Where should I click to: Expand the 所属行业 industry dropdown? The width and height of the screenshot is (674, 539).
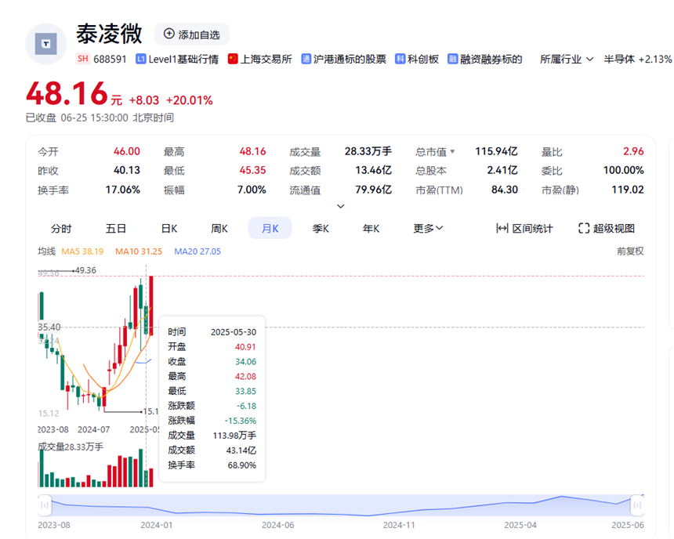(x=589, y=59)
